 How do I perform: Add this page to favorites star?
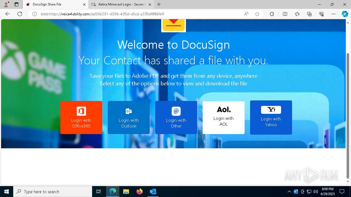[257, 14]
